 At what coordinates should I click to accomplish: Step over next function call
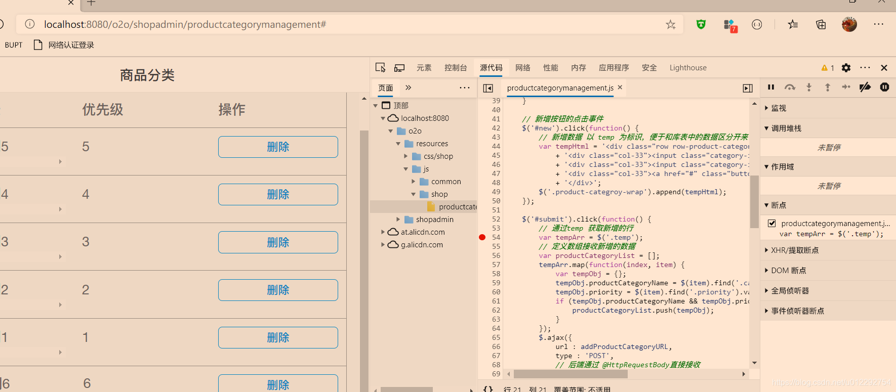tap(790, 87)
